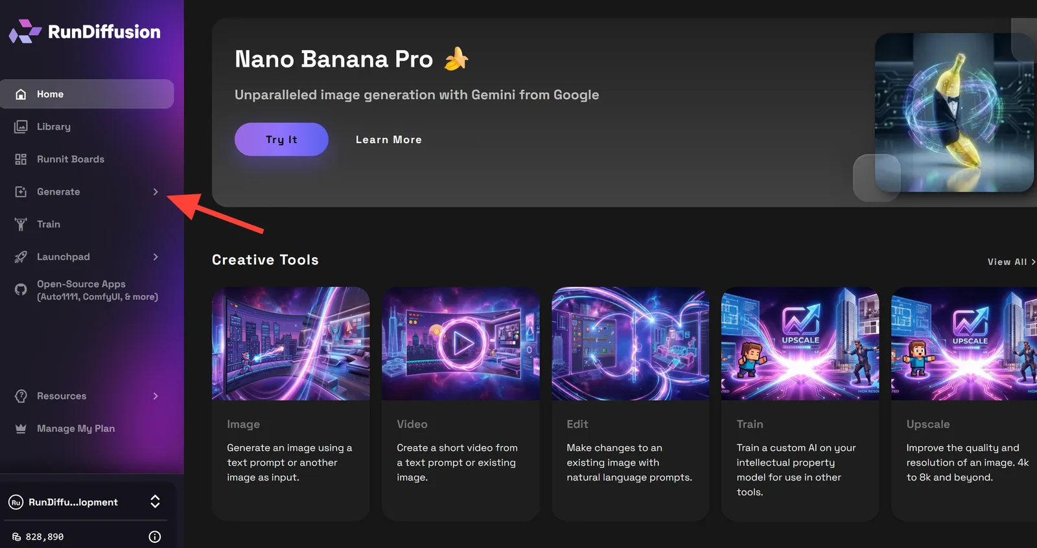Go to the Home menu item
1037x548 pixels.
pos(87,94)
